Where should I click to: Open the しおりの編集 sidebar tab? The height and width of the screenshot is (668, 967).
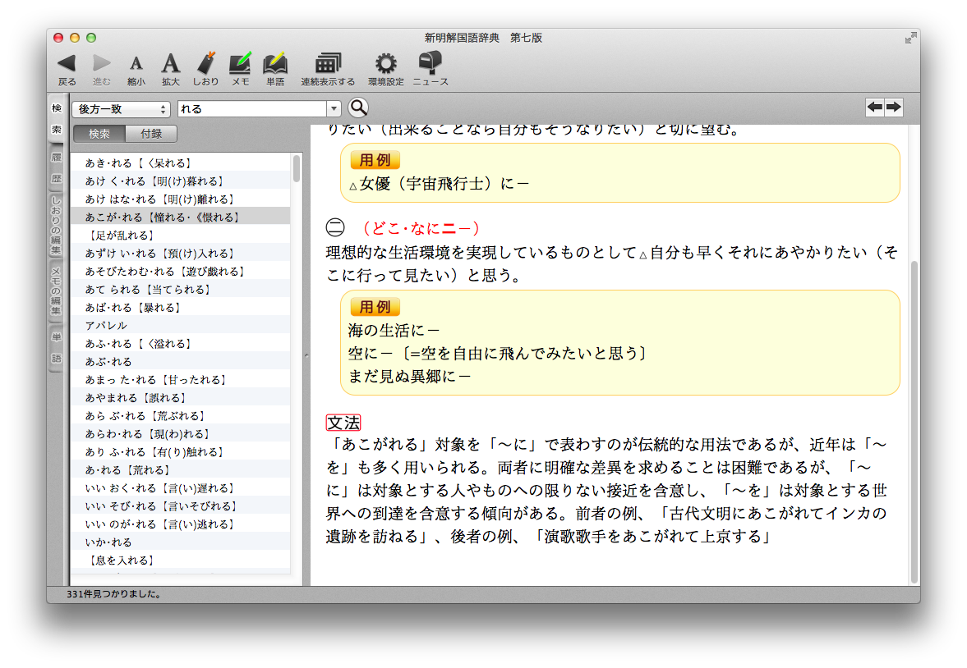click(57, 224)
